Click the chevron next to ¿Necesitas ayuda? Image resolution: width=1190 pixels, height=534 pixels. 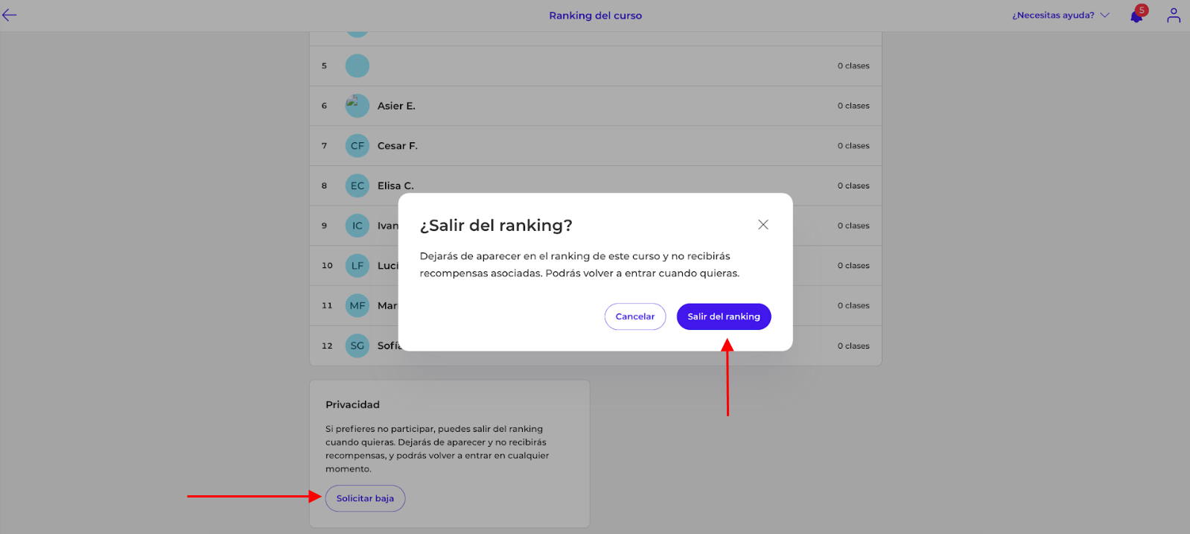click(1104, 15)
